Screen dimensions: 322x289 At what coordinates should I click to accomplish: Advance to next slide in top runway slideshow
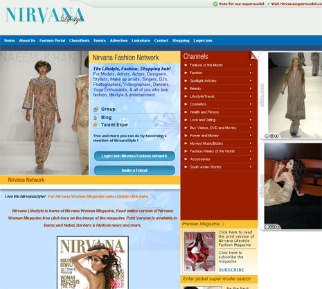click(x=276, y=136)
